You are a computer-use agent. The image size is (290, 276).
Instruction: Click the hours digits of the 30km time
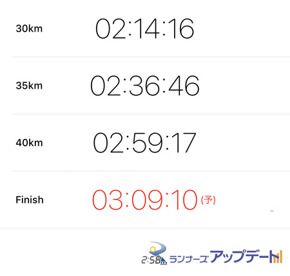[111, 28]
